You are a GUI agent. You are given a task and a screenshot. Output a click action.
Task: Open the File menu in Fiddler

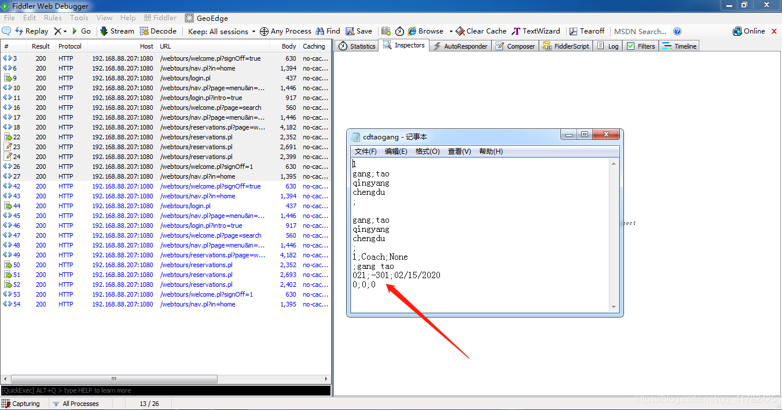(10, 18)
